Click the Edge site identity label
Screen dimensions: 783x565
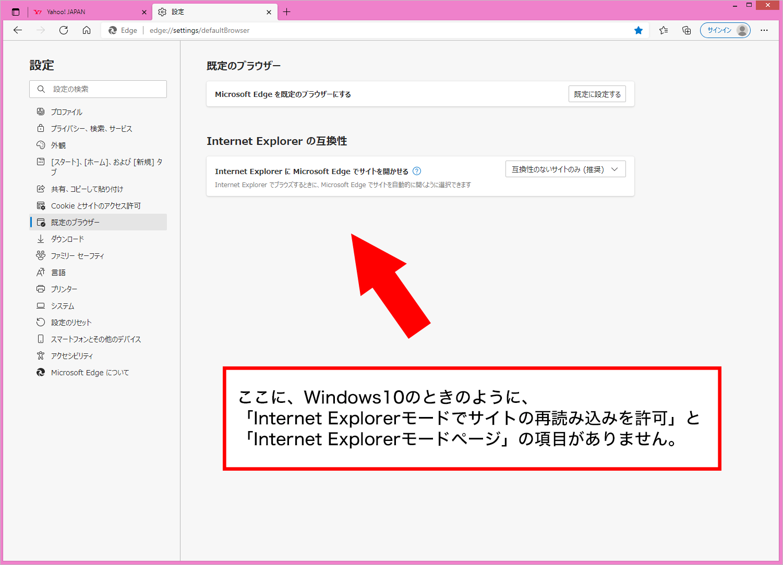pyautogui.click(x=123, y=30)
